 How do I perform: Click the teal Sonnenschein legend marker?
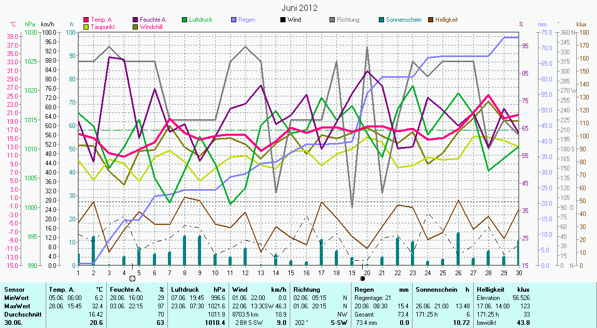point(381,20)
